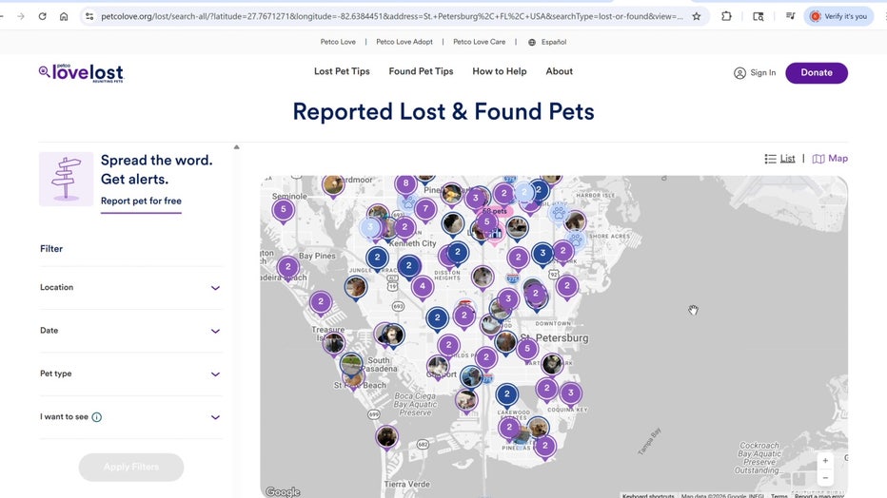The width and height of the screenshot is (887, 498).
Task: Open the browser extensions puzzle icon
Action: [727, 16]
